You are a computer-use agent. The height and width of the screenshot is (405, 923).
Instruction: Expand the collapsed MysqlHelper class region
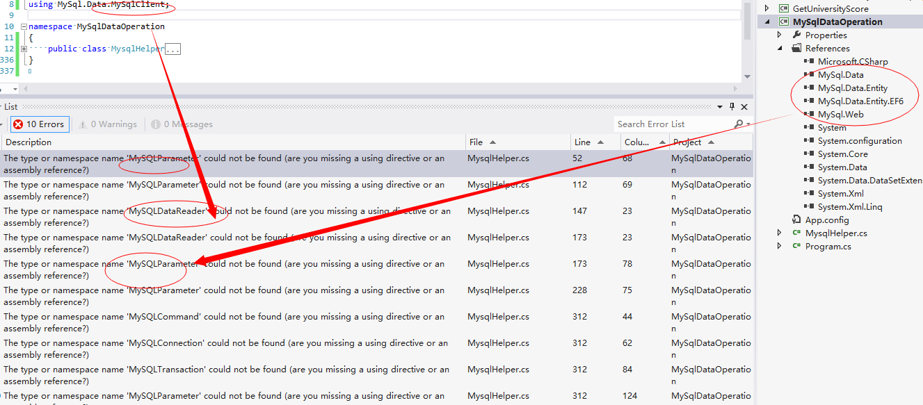(x=24, y=49)
